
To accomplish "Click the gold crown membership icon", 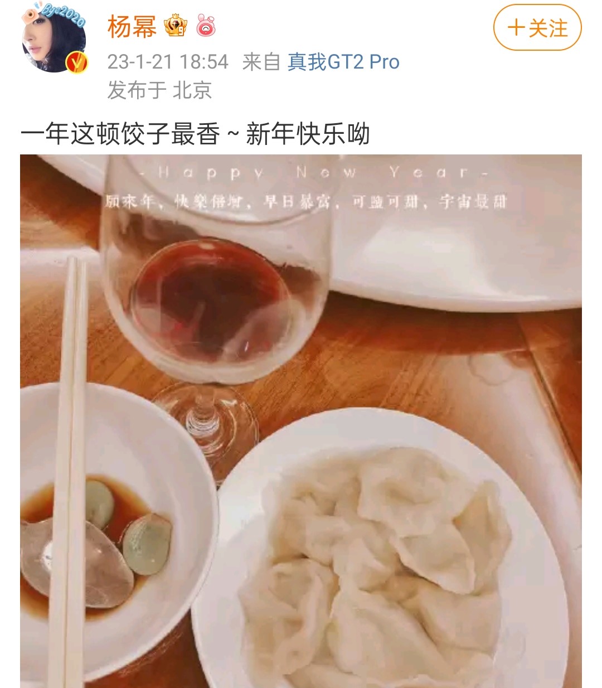I will coord(176,26).
